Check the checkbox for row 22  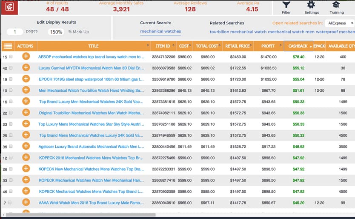coord(11,112)
